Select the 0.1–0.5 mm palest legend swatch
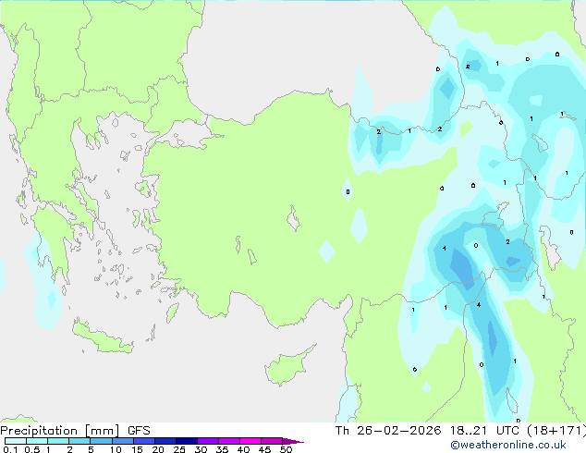The image size is (586, 453). click(x=16, y=441)
